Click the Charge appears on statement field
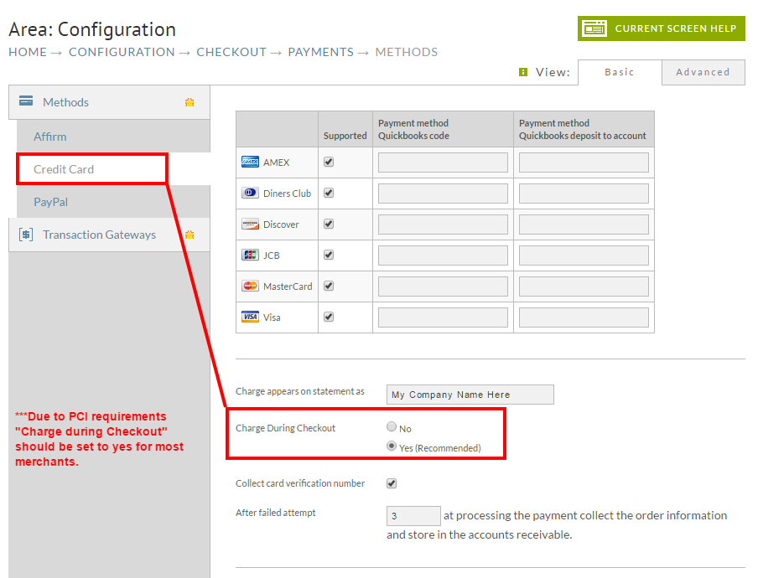Image resolution: width=758 pixels, height=578 pixels. (x=470, y=395)
